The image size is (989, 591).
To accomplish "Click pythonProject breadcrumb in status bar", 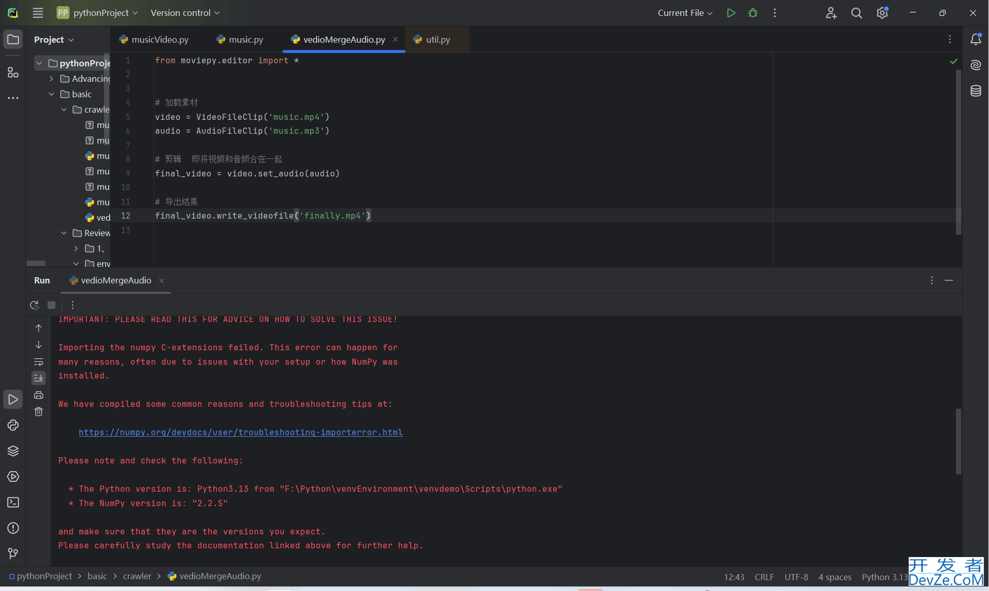I will pyautogui.click(x=40, y=577).
